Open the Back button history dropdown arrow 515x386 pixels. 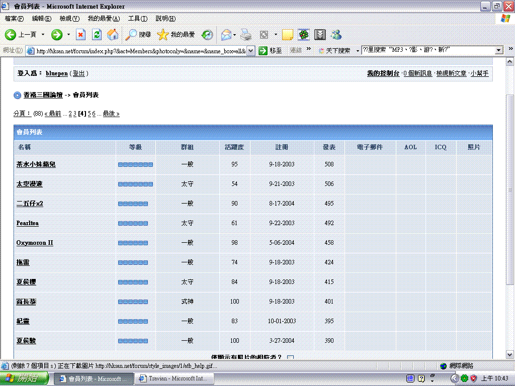point(43,35)
